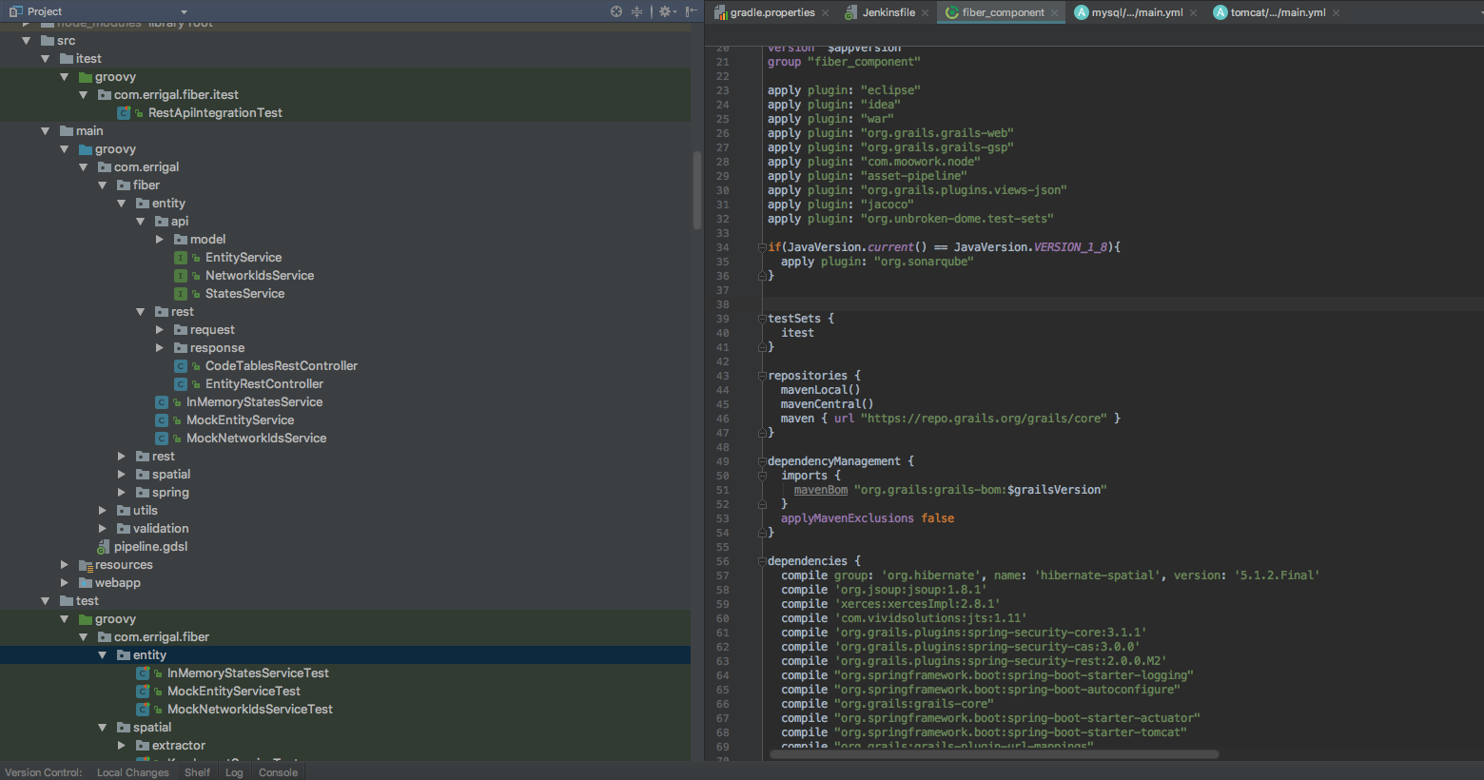Collapse the main source folder

tap(46, 131)
